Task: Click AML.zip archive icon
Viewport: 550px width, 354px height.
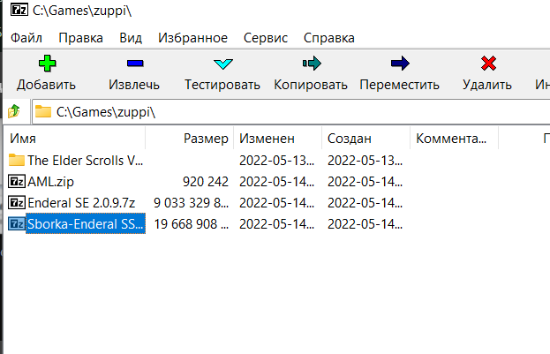Action: pyautogui.click(x=17, y=181)
